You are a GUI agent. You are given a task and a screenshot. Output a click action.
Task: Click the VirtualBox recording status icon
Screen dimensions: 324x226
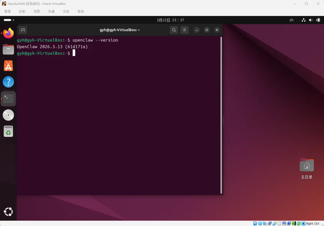(x=289, y=223)
